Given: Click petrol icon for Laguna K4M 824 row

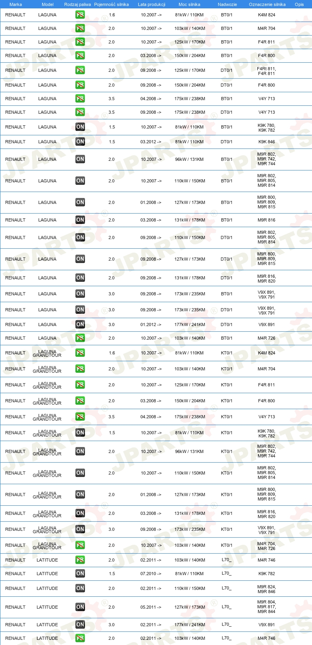Looking at the screenshot, I should point(80,15).
